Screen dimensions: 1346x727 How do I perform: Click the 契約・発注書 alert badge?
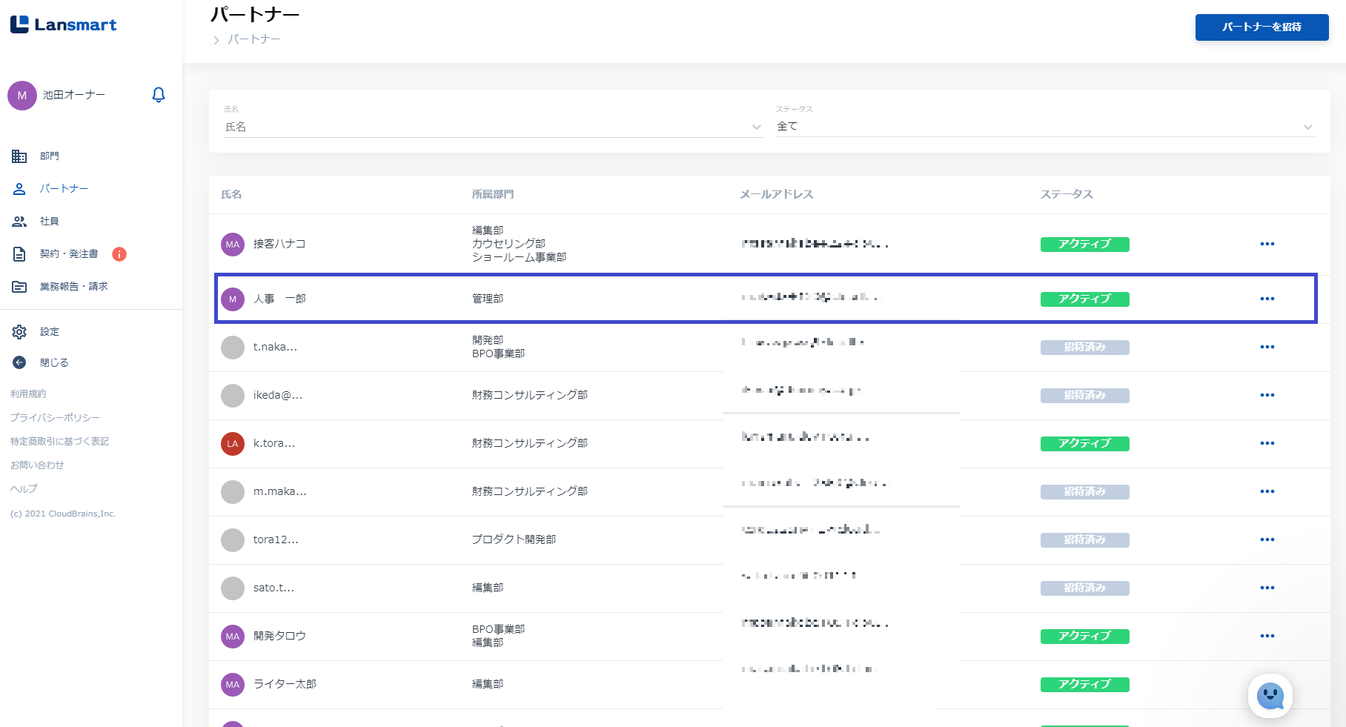pos(119,254)
